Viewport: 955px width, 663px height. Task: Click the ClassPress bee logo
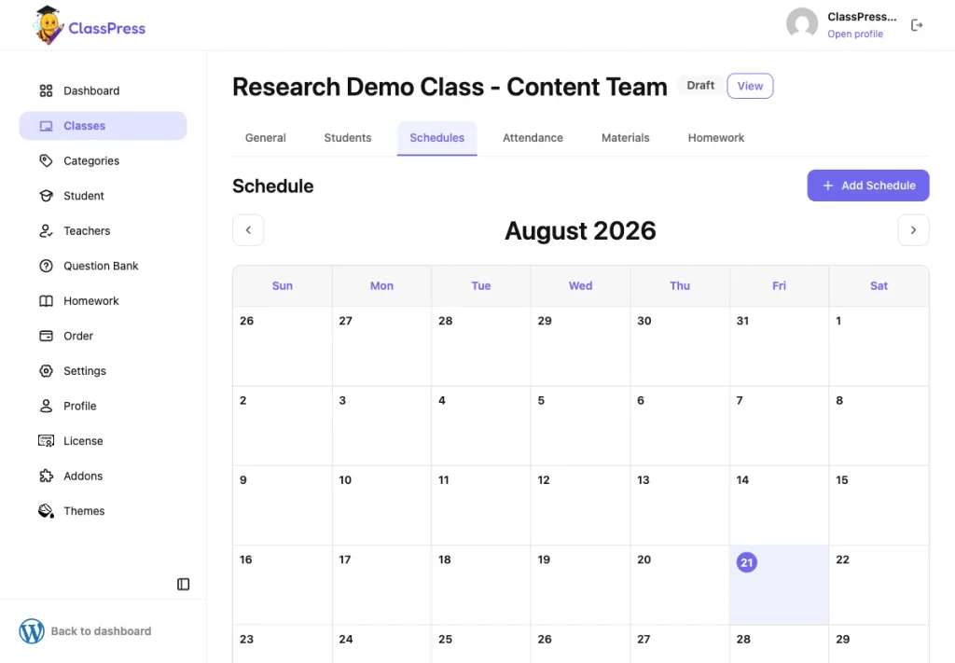tap(48, 25)
